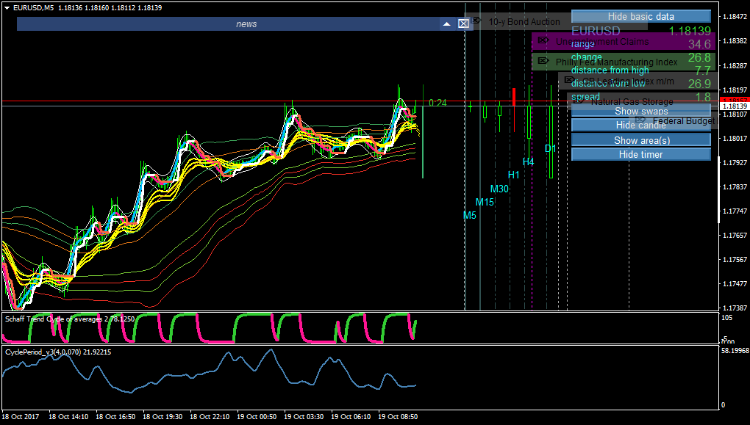The width and height of the screenshot is (750, 425).
Task: Collapse the news panel with the up arrow
Action: [x=446, y=23]
